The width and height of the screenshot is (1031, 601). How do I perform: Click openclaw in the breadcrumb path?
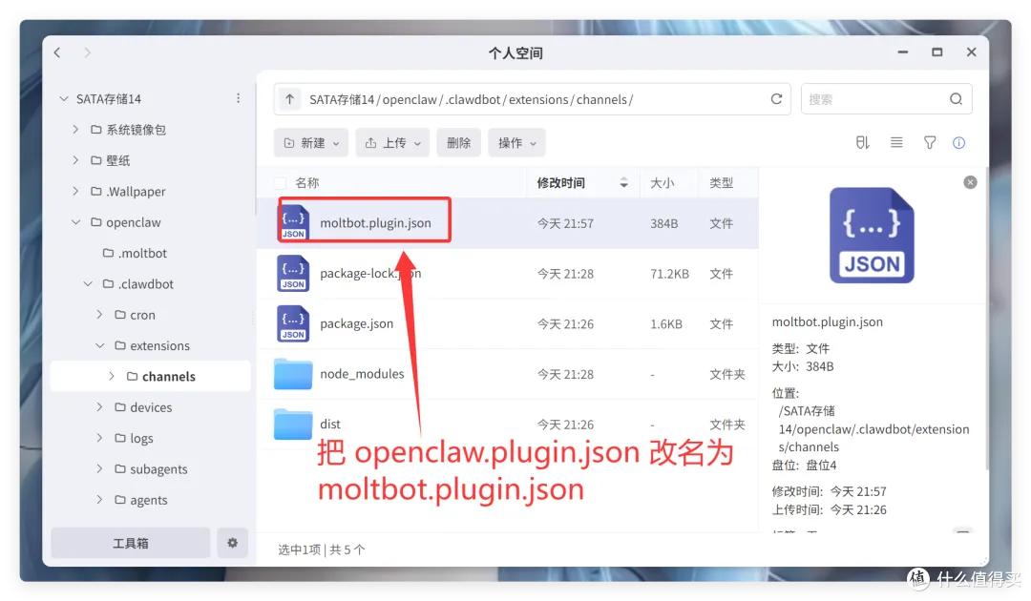point(410,99)
